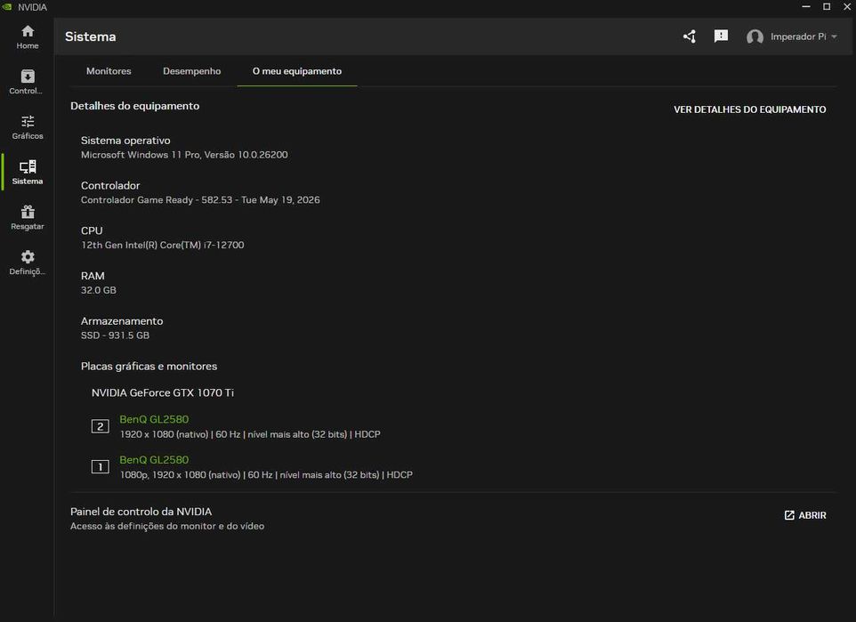
Task: Click VER DETALHES DO EQUIPAMENTO
Action: coord(749,109)
